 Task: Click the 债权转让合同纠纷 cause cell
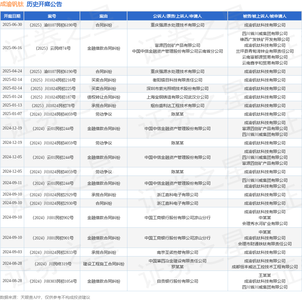point(104,97)
